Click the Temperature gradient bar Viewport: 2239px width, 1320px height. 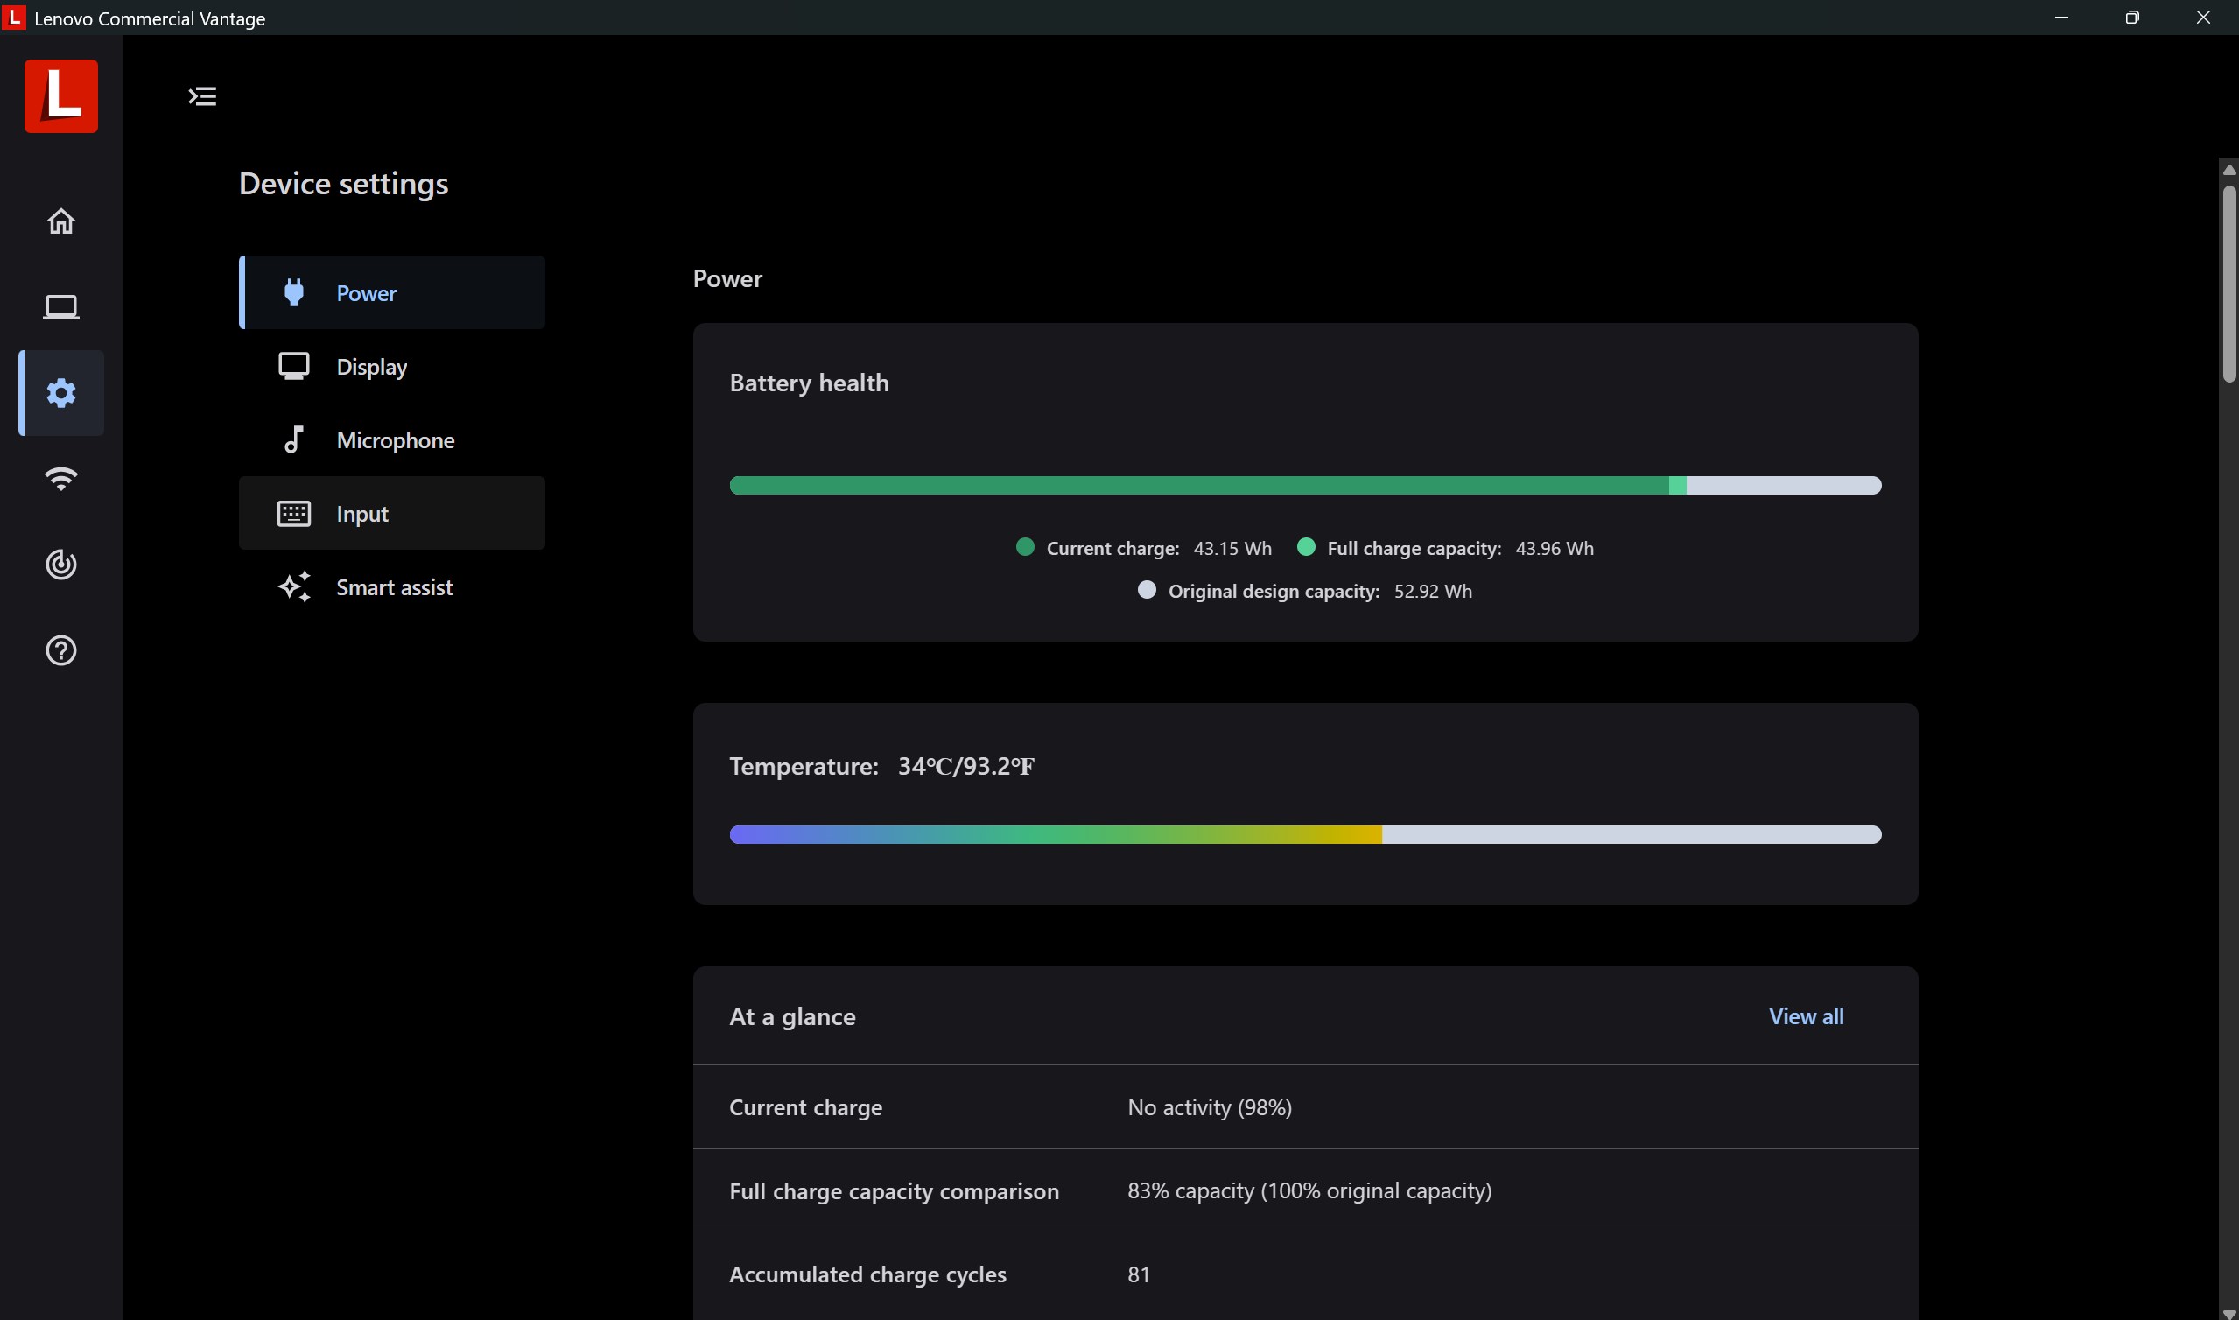tap(1303, 834)
